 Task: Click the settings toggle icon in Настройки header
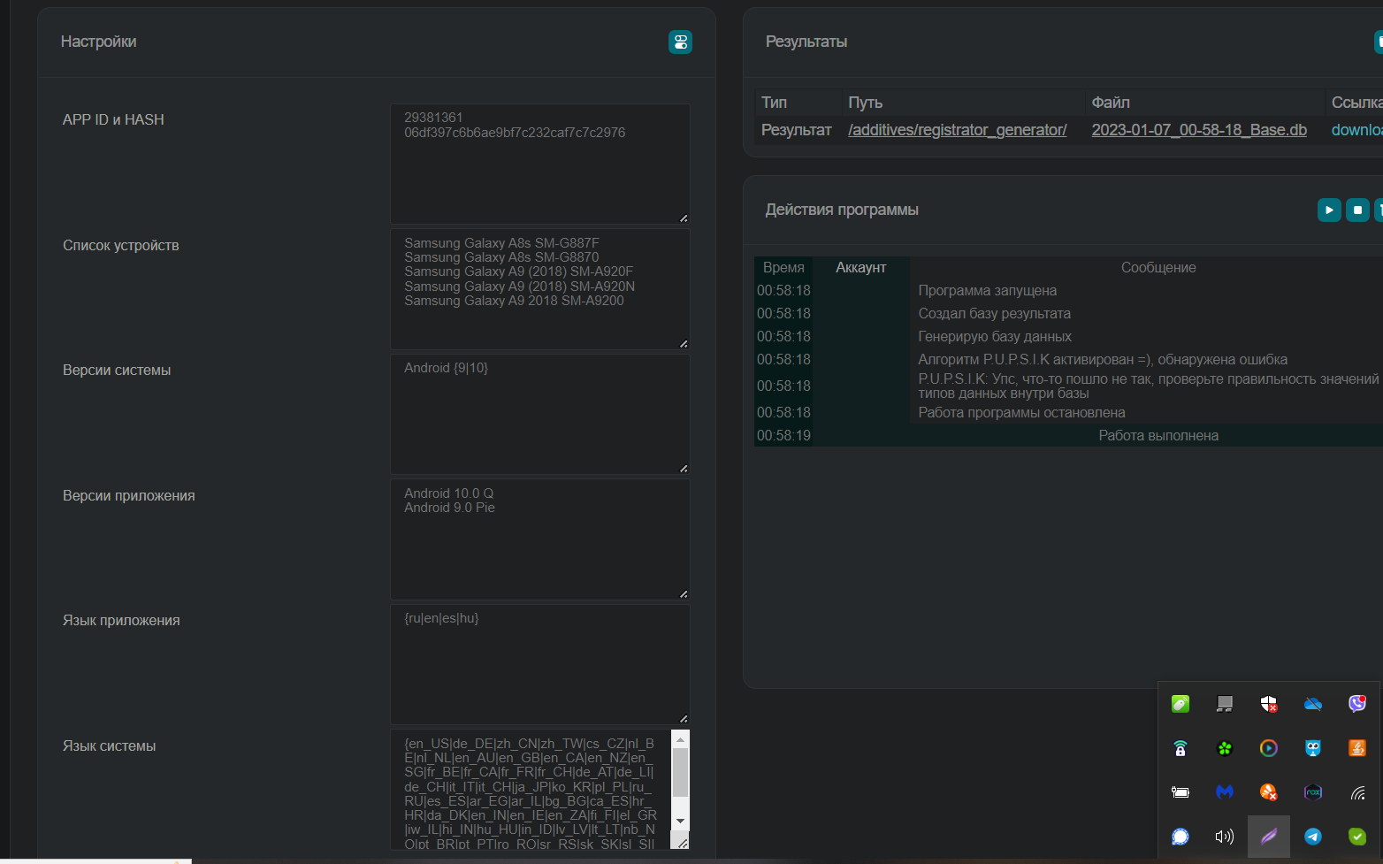pyautogui.click(x=680, y=42)
